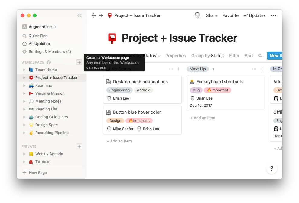Open Group by Status menu
The image size is (299, 203).
click(x=207, y=56)
